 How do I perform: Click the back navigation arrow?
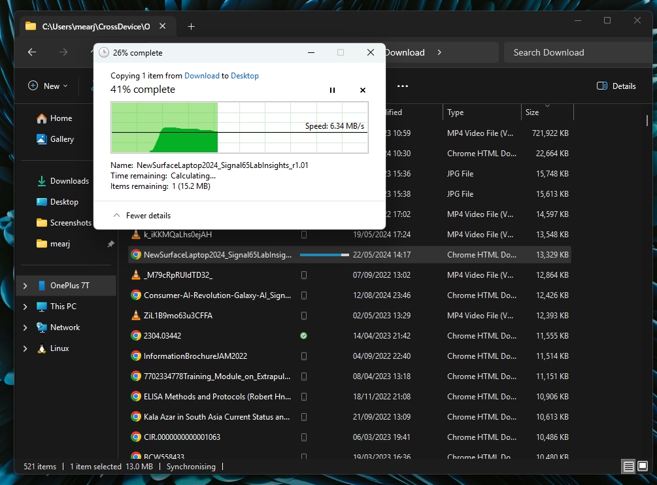coord(31,52)
